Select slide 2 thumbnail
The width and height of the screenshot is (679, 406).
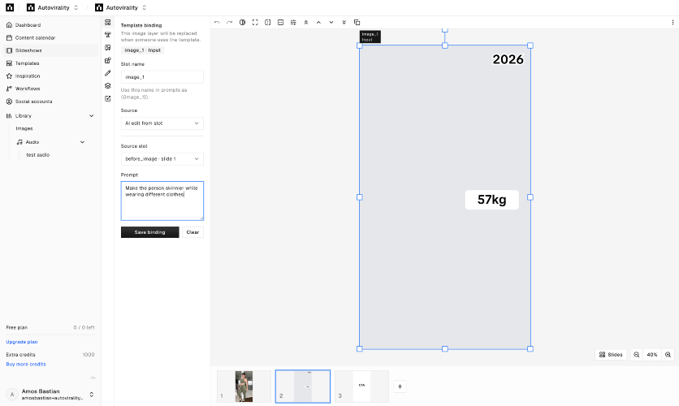(x=303, y=387)
